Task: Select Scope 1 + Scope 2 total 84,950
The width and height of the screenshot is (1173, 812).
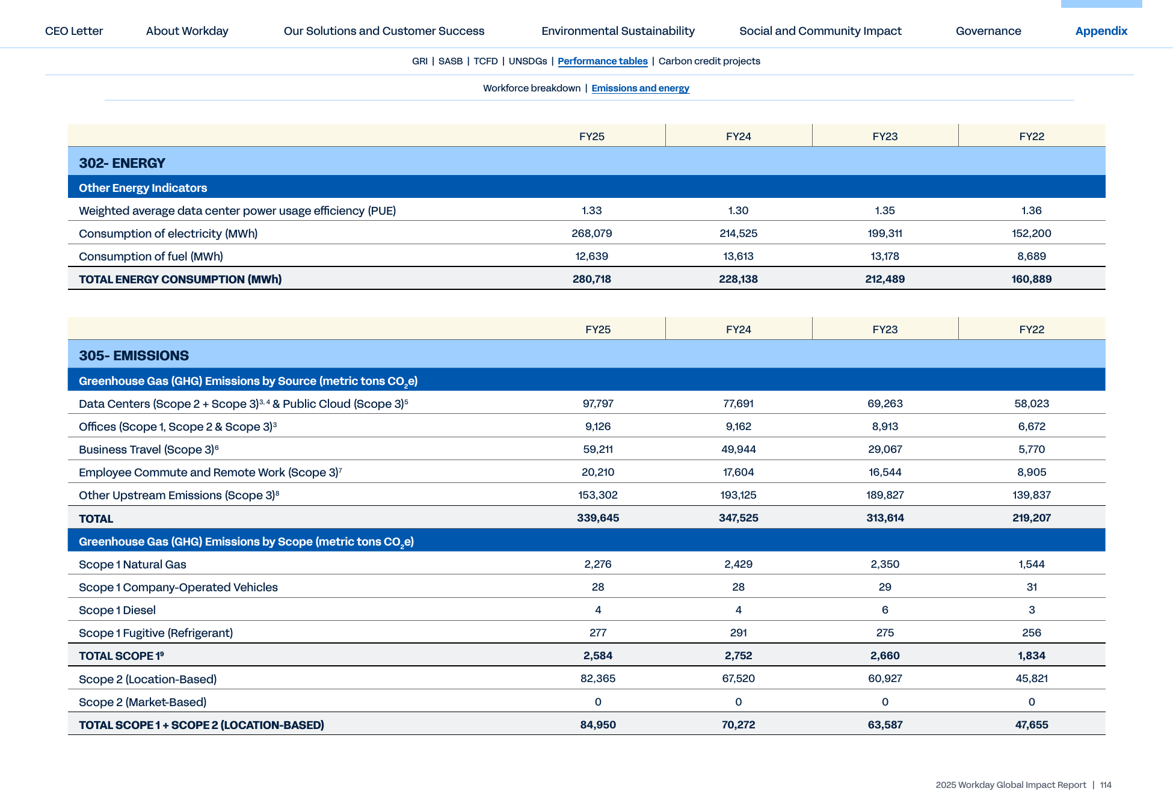Action: tap(598, 725)
